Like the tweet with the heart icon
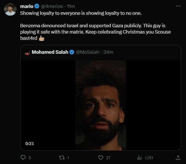186x164 pixels. pyautogui.click(x=100, y=157)
